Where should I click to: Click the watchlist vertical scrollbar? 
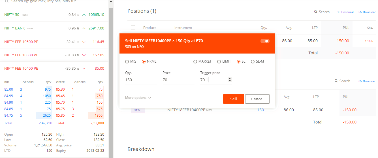[111, 82]
